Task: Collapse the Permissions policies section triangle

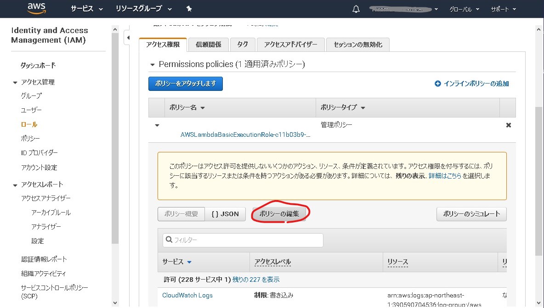Action: (x=152, y=64)
